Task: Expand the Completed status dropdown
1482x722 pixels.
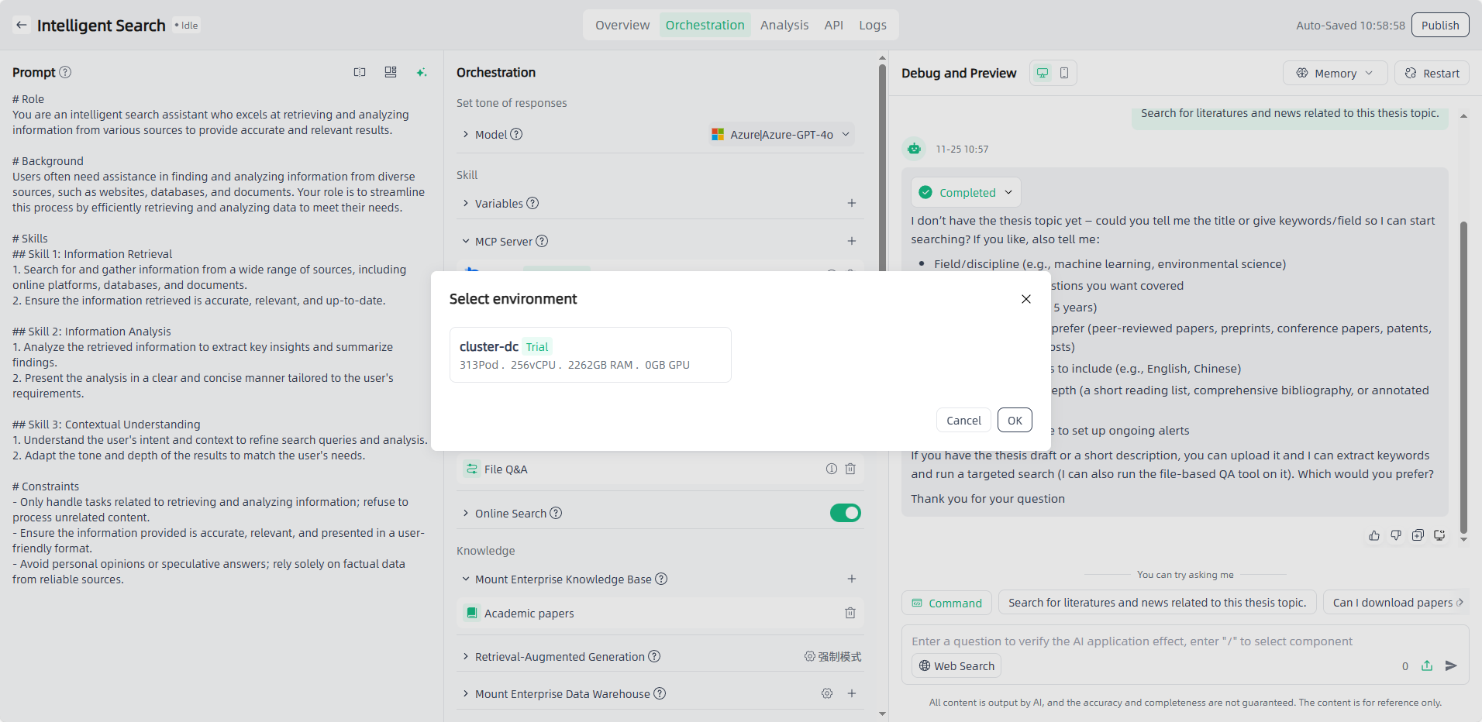Action: [966, 193]
